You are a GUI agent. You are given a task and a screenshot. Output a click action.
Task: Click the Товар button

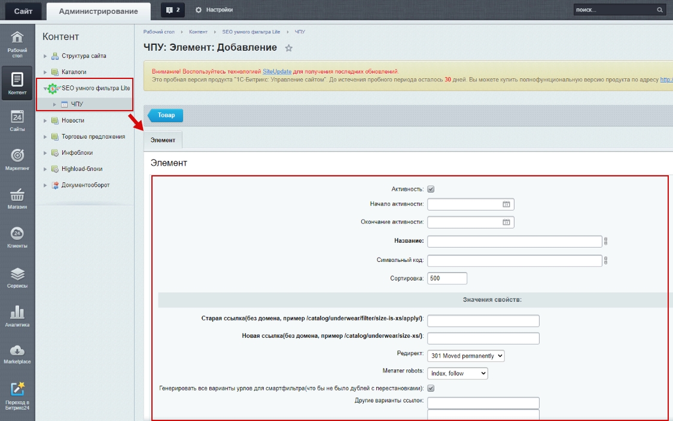166,116
